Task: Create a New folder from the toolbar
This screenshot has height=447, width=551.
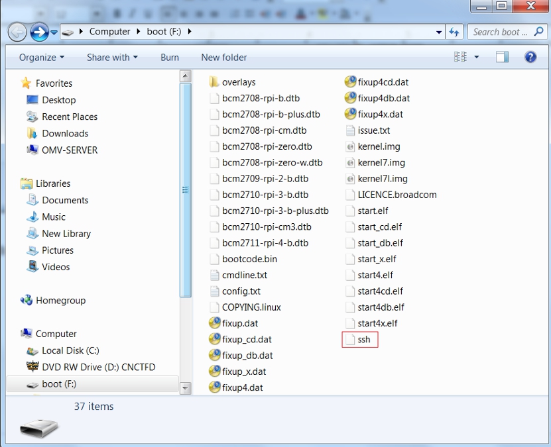Action: pyautogui.click(x=223, y=58)
